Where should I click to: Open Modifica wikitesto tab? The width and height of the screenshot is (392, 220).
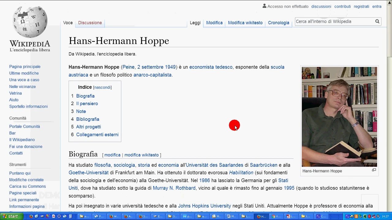245,23
